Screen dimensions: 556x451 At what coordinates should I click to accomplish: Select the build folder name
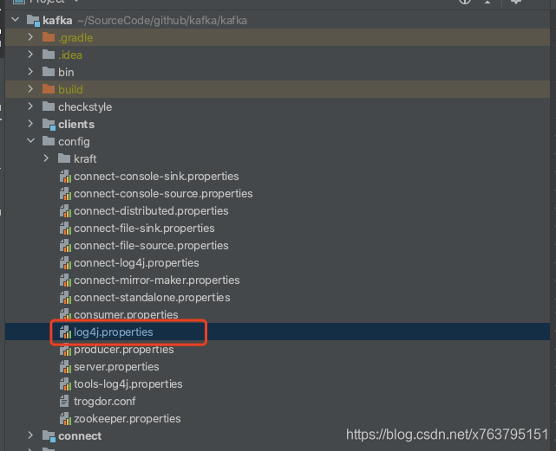point(70,89)
